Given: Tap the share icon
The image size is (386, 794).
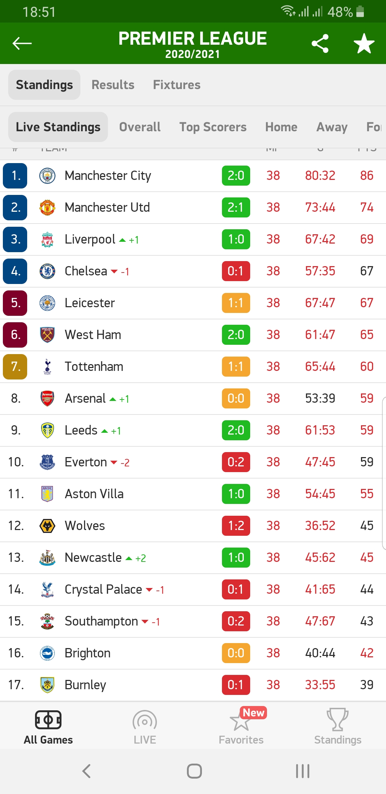Looking at the screenshot, I should tap(320, 44).
